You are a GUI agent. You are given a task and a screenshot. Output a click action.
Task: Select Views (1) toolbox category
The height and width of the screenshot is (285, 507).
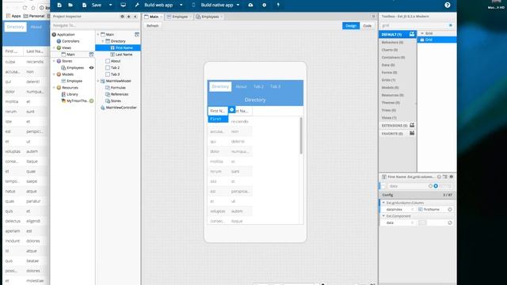tap(389, 118)
